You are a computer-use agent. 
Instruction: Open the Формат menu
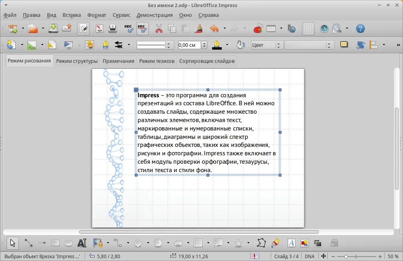pyautogui.click(x=97, y=15)
